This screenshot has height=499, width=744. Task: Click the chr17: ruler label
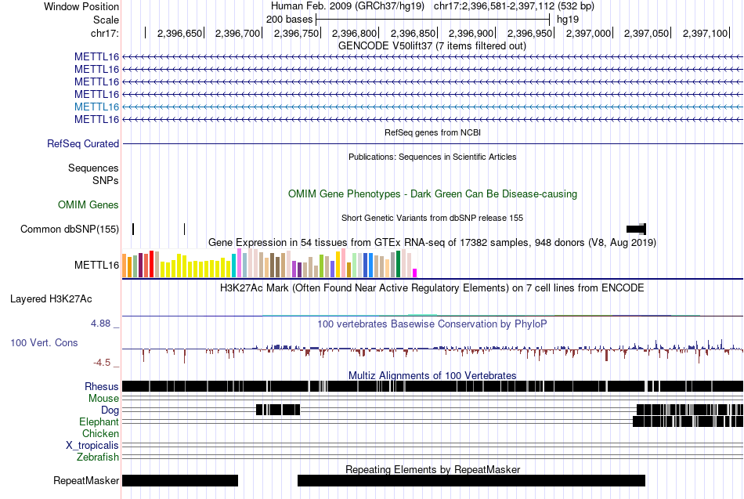(x=105, y=33)
